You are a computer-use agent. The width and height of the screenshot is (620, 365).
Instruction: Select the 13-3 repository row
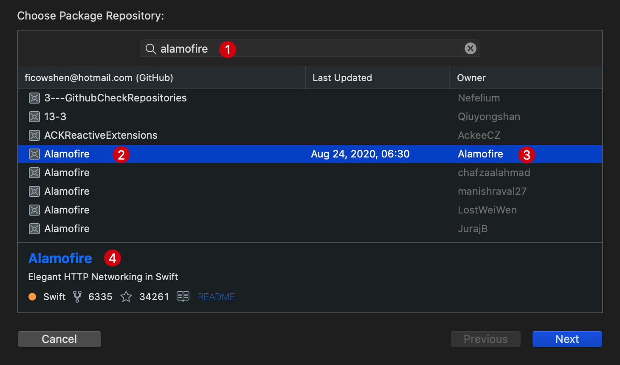(310, 117)
